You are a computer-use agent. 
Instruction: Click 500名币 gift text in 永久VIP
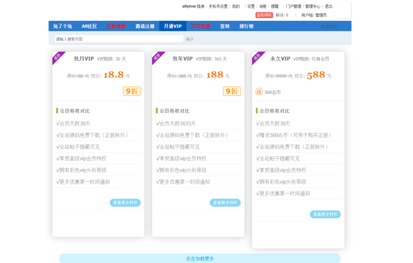[x=273, y=92]
